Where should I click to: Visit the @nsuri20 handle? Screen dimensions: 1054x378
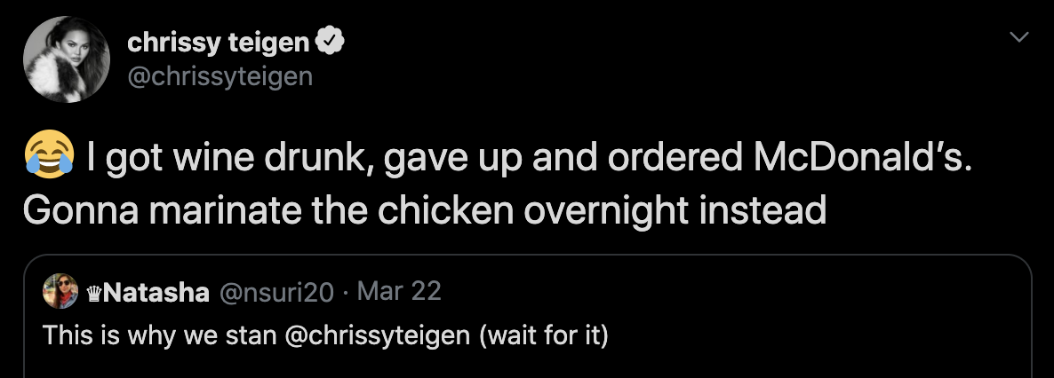(x=277, y=291)
